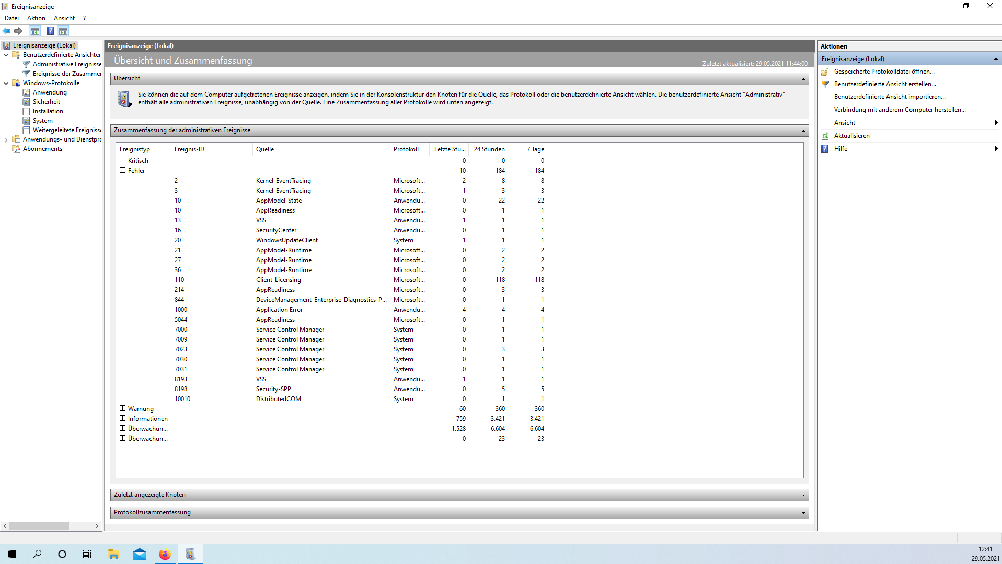Open the Installation log icon
This screenshot has height=564, width=1002.
point(26,111)
